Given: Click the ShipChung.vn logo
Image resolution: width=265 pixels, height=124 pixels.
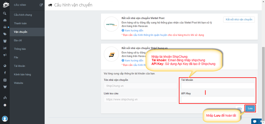Looking at the screenshot, I should [111, 54].
